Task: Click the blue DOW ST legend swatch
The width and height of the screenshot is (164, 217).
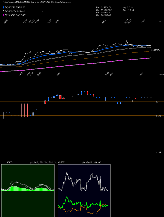Action: pyautogui.click(x=3, y=7)
